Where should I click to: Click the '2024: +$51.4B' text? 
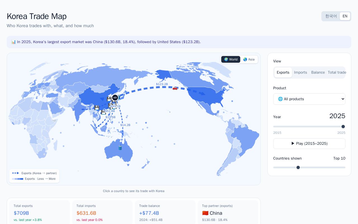(x=151, y=220)
